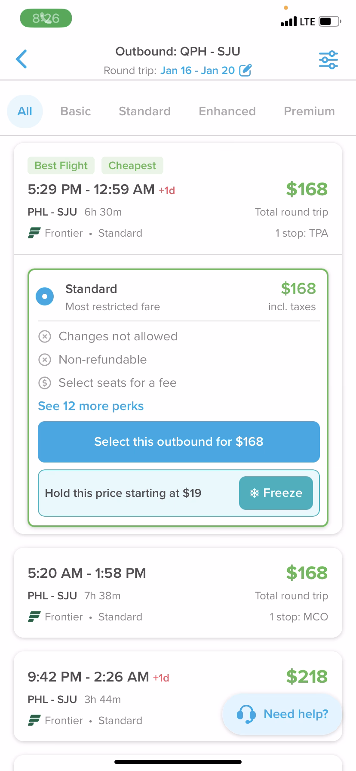Tap the edit dates pencil icon

coord(245,70)
